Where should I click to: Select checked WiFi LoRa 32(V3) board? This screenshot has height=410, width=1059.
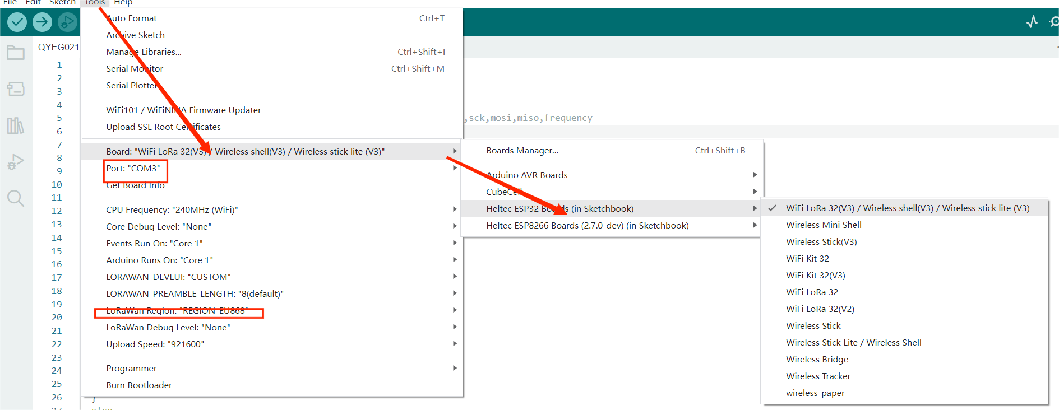point(907,208)
